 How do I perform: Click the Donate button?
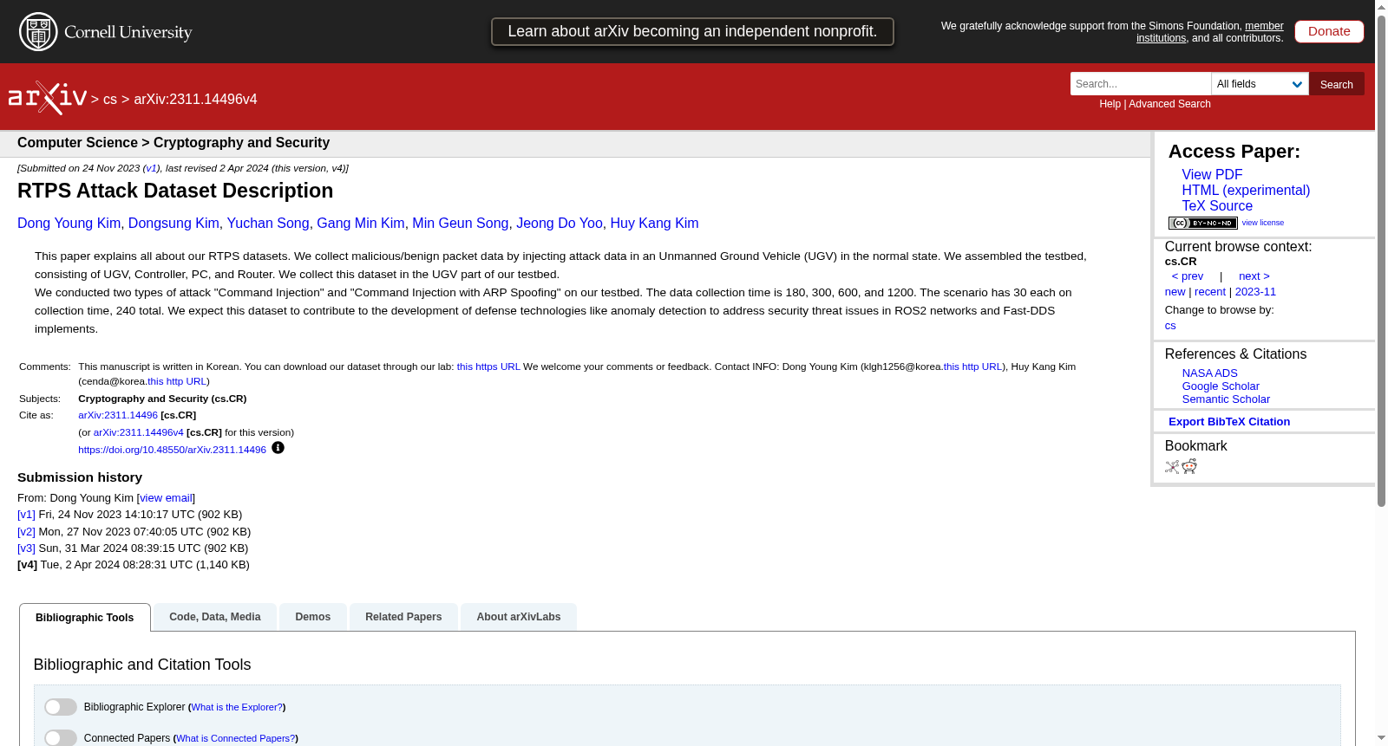(1329, 31)
